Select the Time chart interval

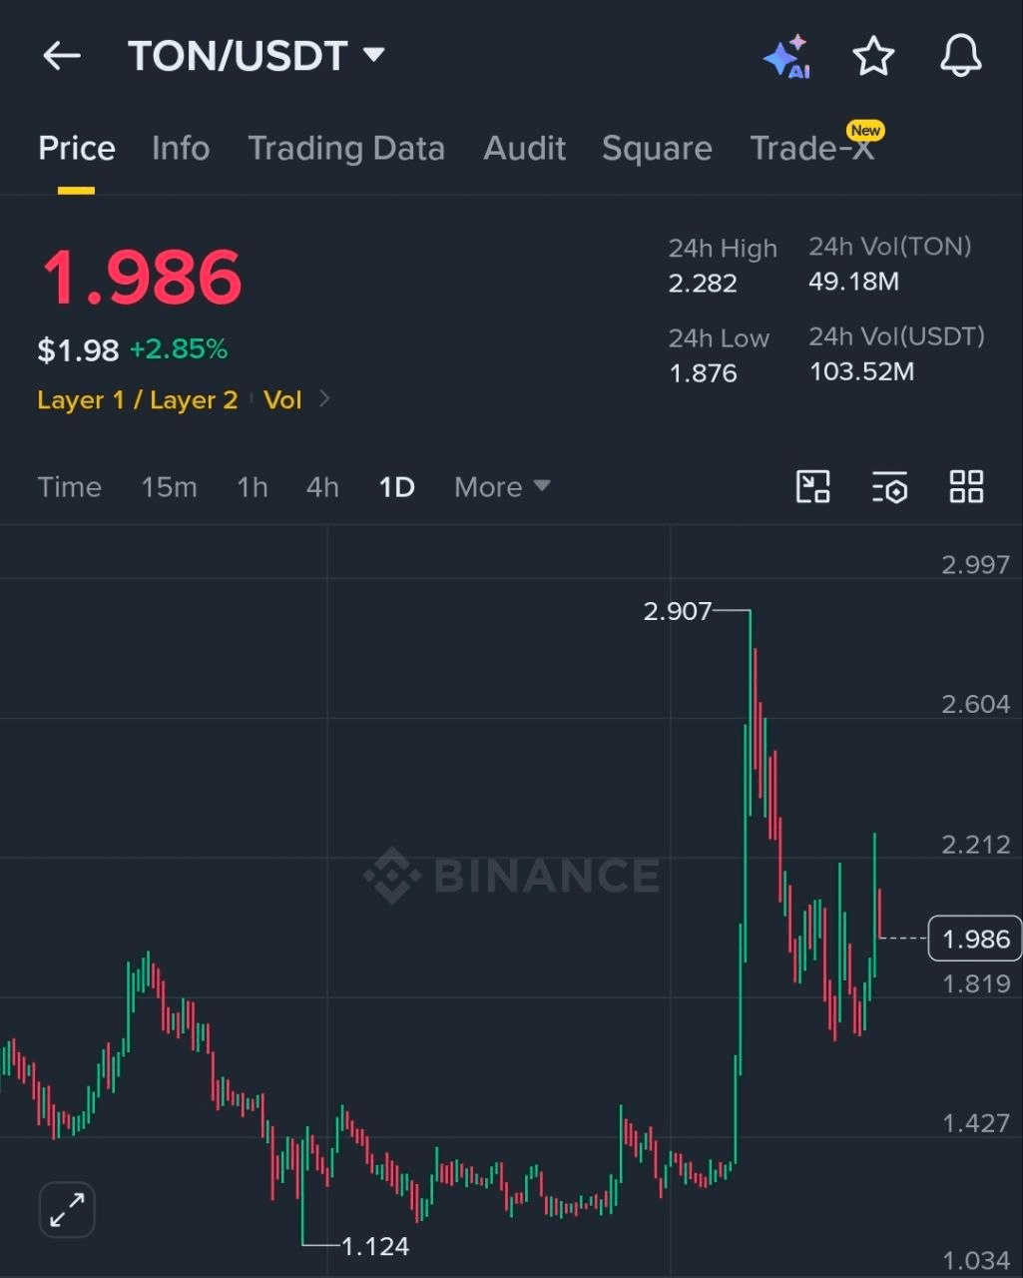(70, 487)
